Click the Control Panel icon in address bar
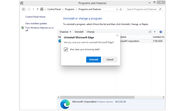The width and height of the screenshot is (185, 111). click(x=42, y=9)
